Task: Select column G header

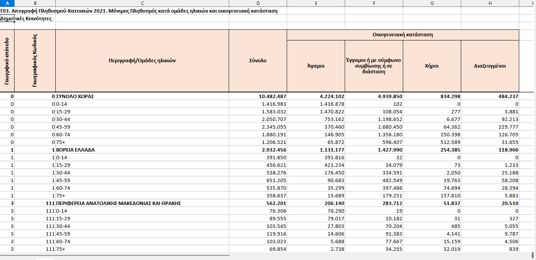Action: tap(432, 3)
